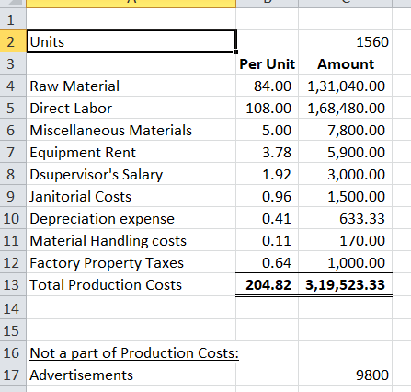
Task: Select row 12 via its header
Action: pyautogui.click(x=13, y=262)
